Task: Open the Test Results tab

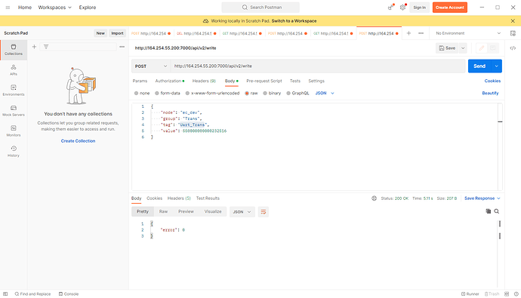Action: (208, 198)
